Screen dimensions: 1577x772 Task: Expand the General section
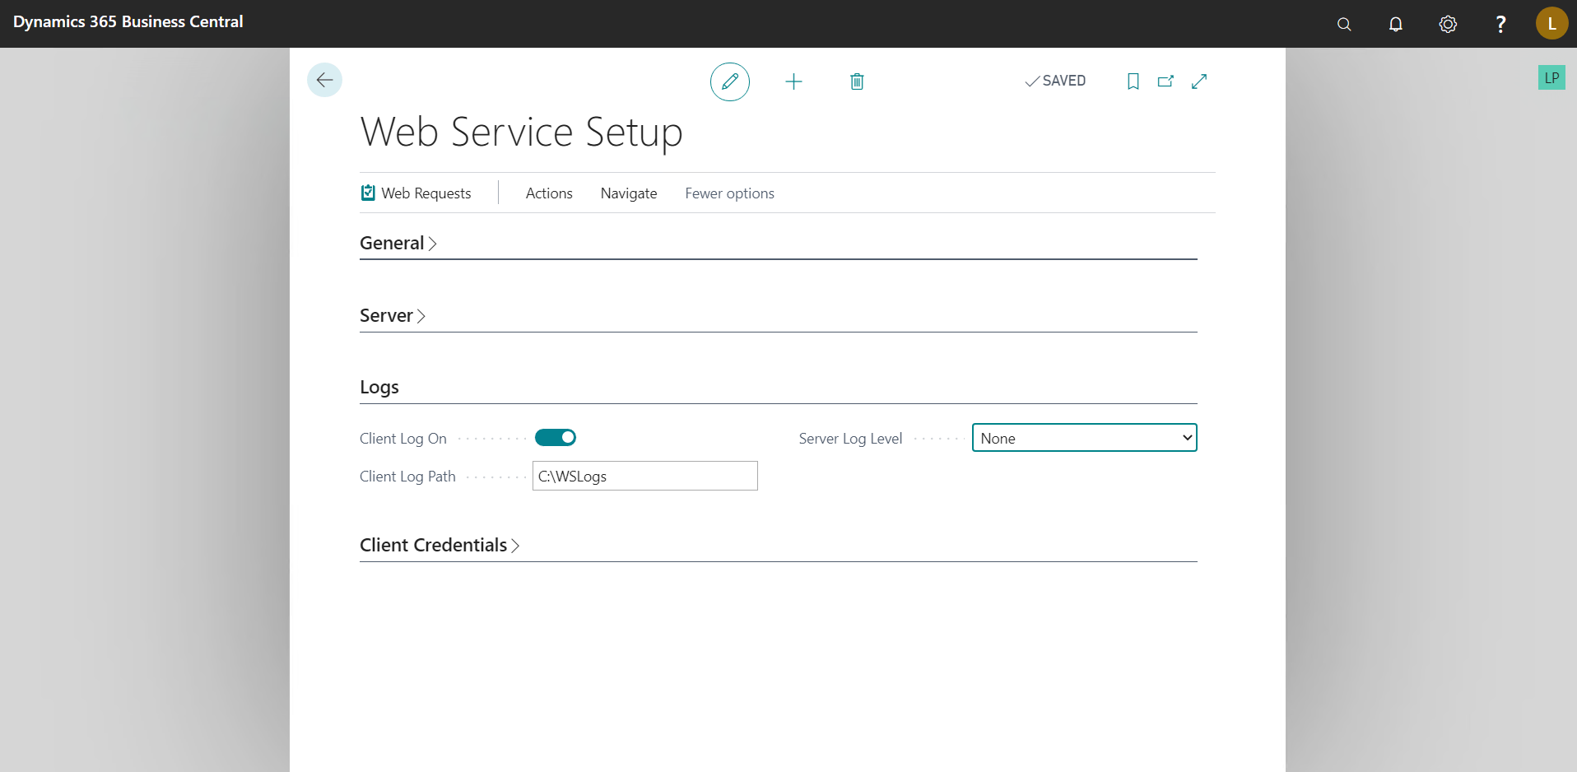tap(398, 243)
